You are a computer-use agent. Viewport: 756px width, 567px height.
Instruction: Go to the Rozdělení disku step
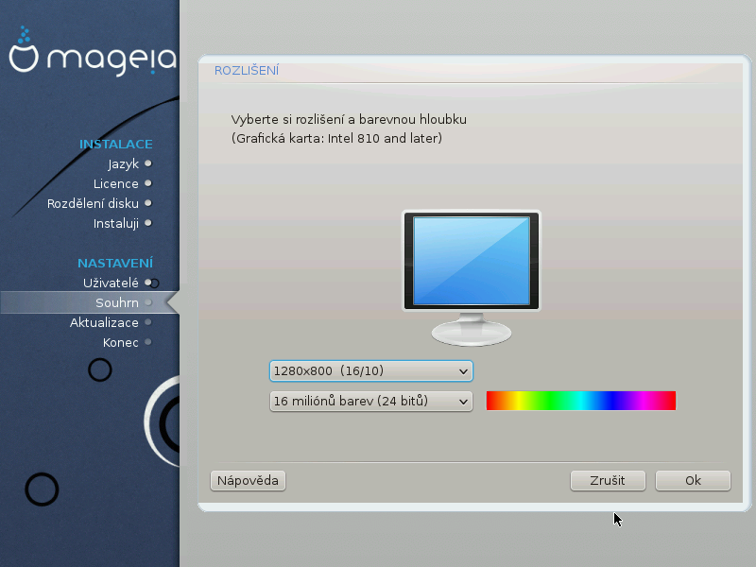point(93,203)
